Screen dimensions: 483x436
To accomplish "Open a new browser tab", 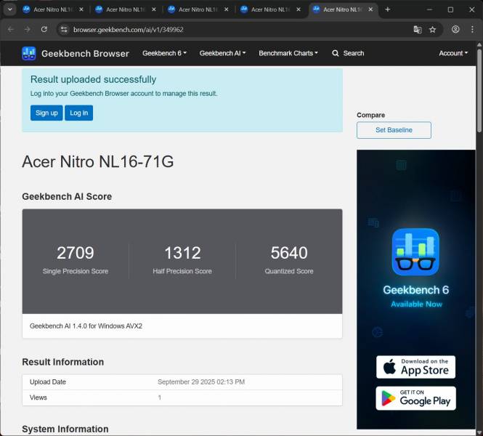I will [388, 9].
